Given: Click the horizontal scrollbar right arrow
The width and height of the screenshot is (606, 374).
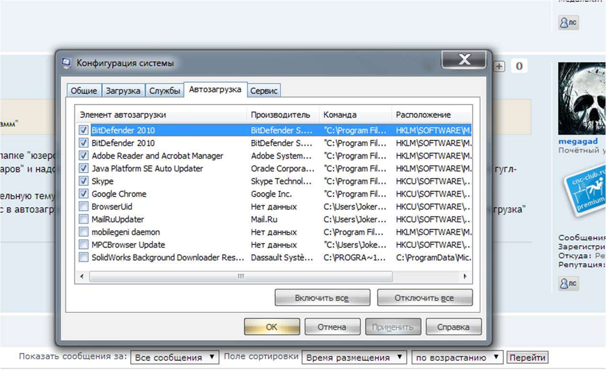Looking at the screenshot, I should click(465, 277).
